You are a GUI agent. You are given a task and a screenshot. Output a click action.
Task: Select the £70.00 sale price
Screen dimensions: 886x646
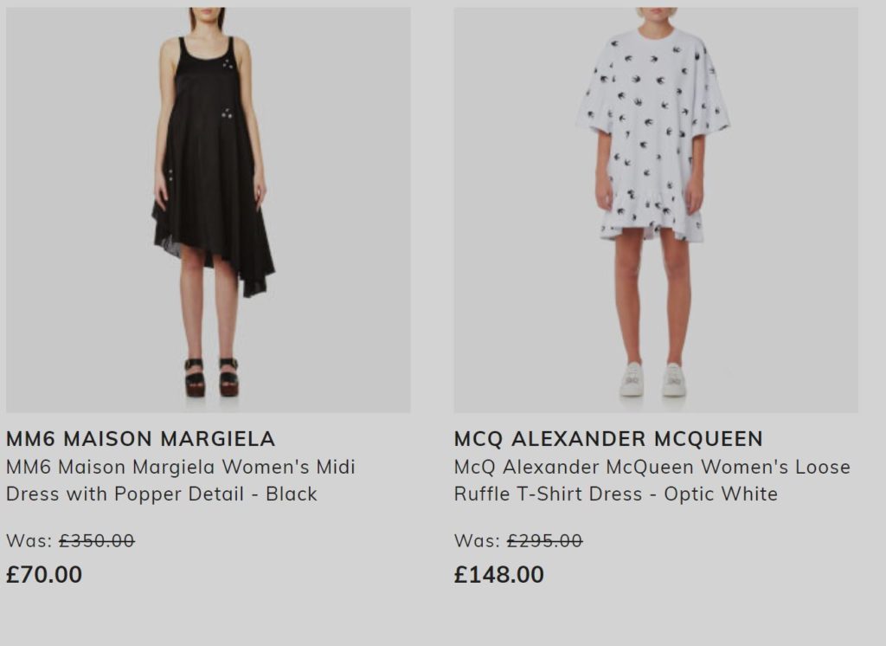(x=44, y=574)
